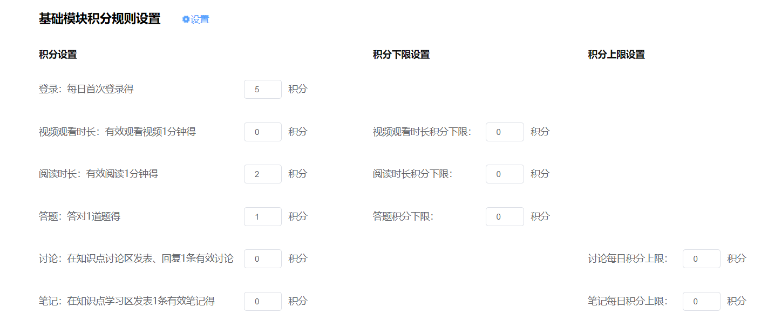761x320 pixels.
Task: Click the gear icon beside 设置
Action: pos(186,19)
